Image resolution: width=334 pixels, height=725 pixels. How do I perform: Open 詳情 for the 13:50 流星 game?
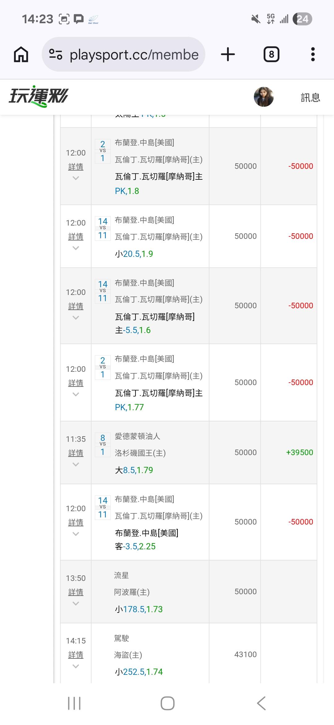point(76,592)
